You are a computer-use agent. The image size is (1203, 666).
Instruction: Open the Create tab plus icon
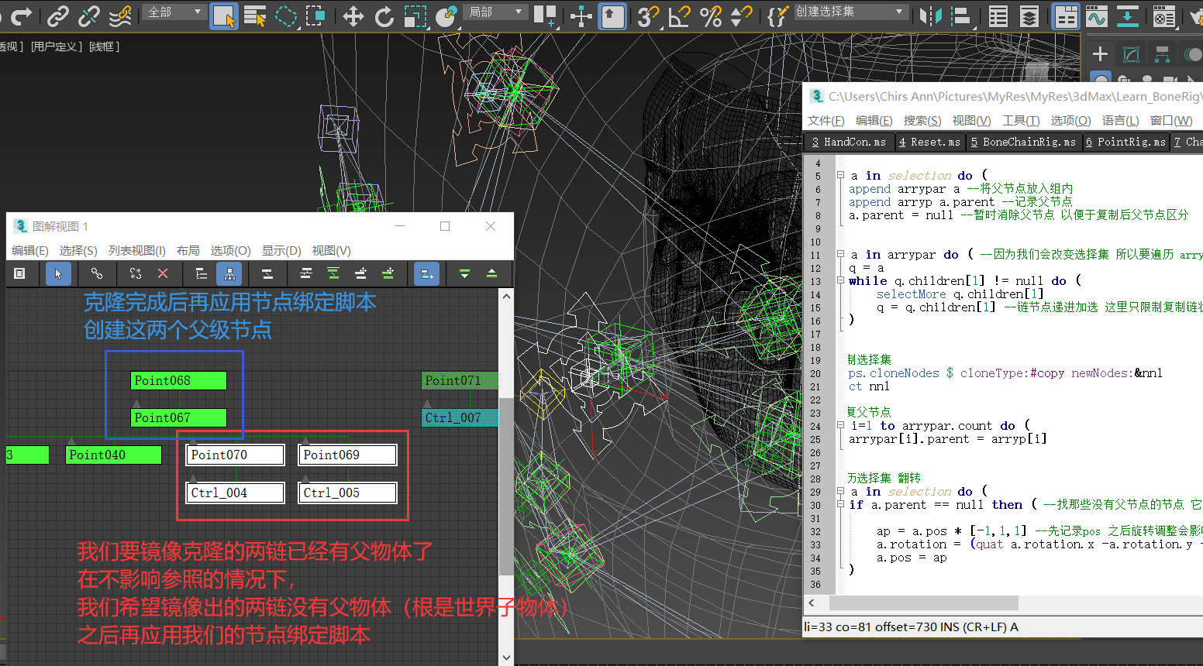coord(1099,53)
